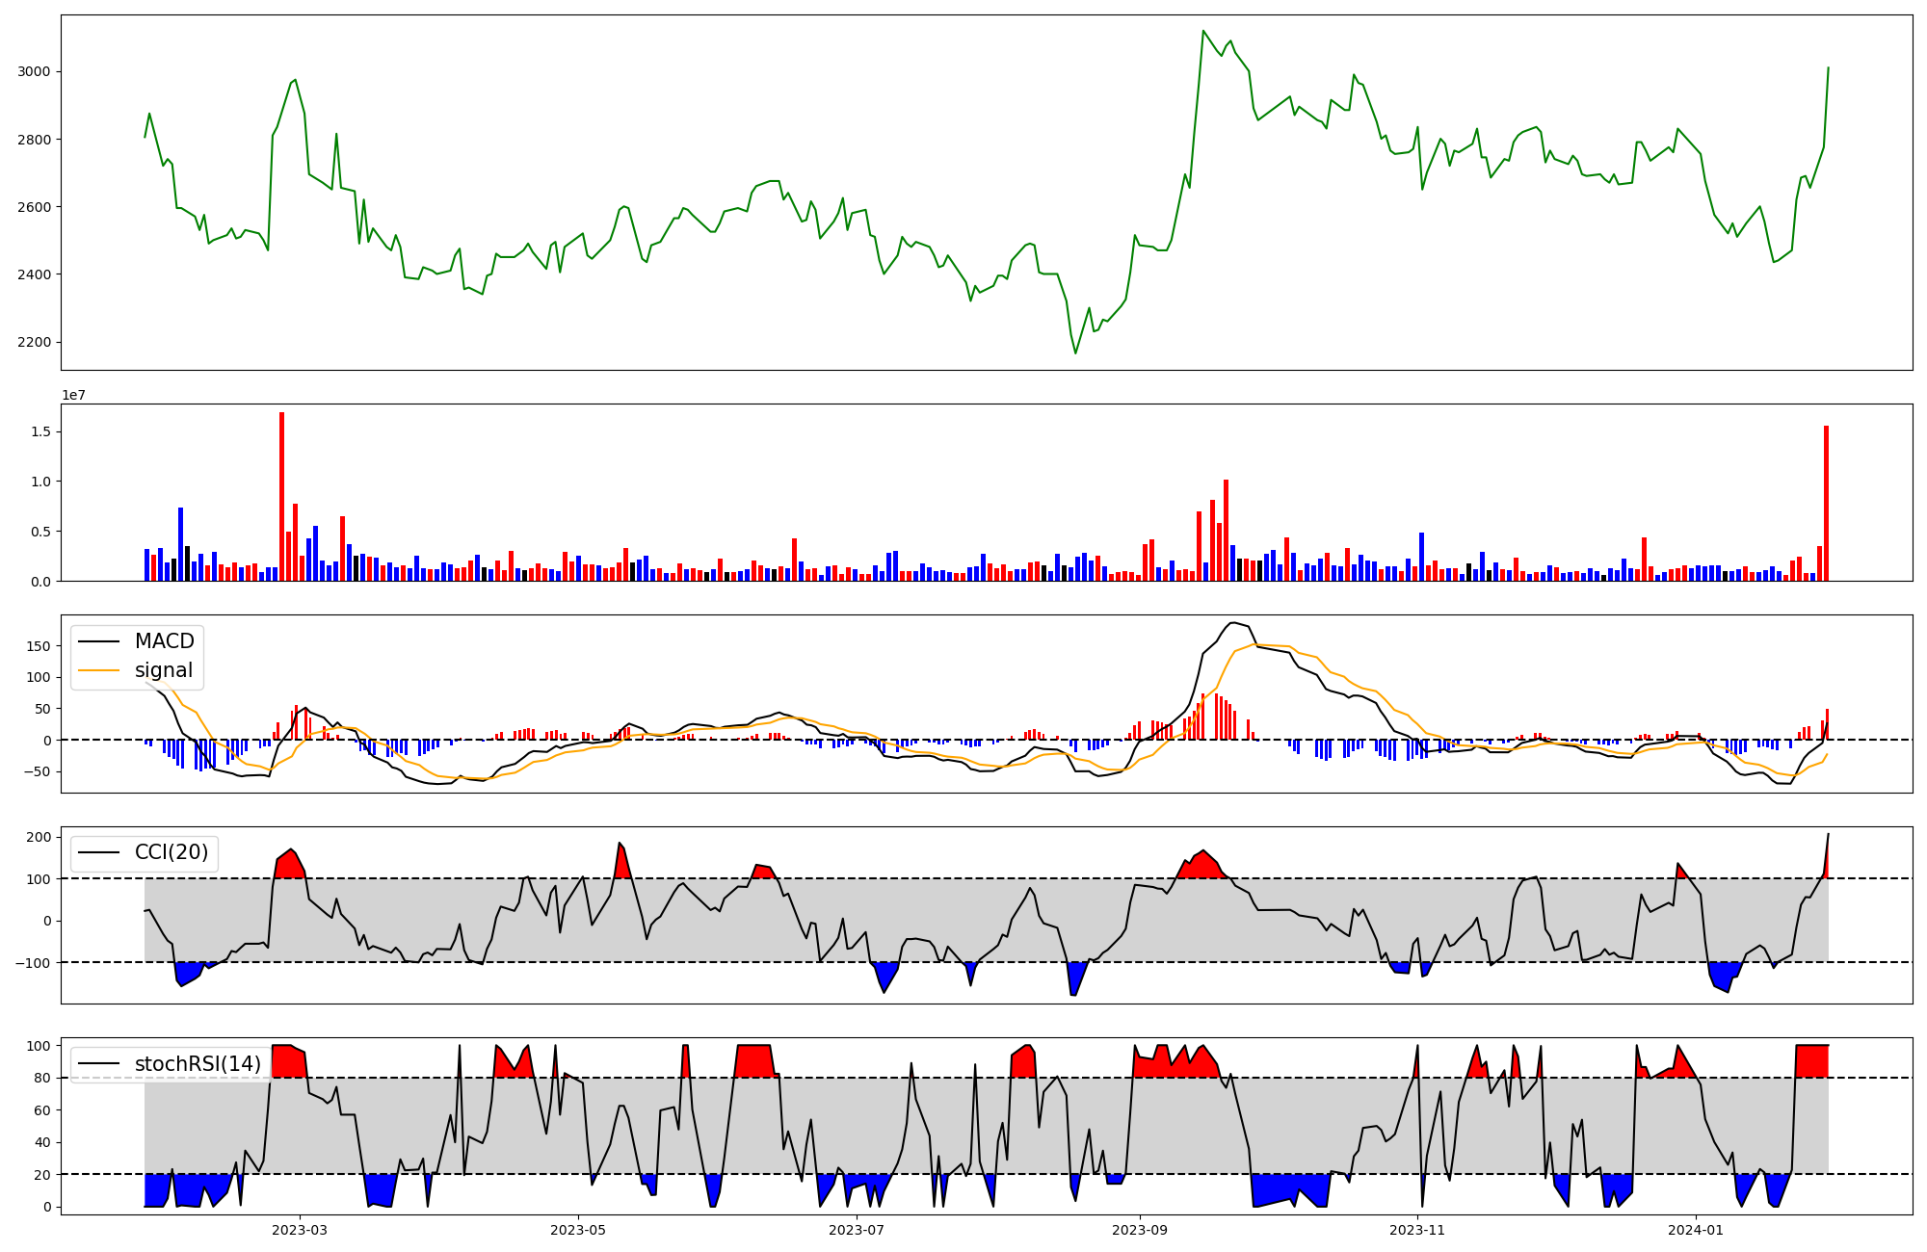Click the tall red volume bar at far right

click(x=1826, y=503)
